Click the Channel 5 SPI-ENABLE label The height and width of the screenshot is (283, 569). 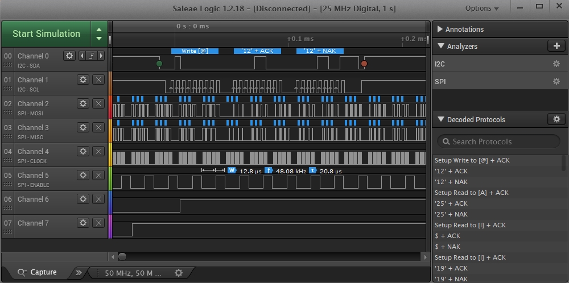34,185
